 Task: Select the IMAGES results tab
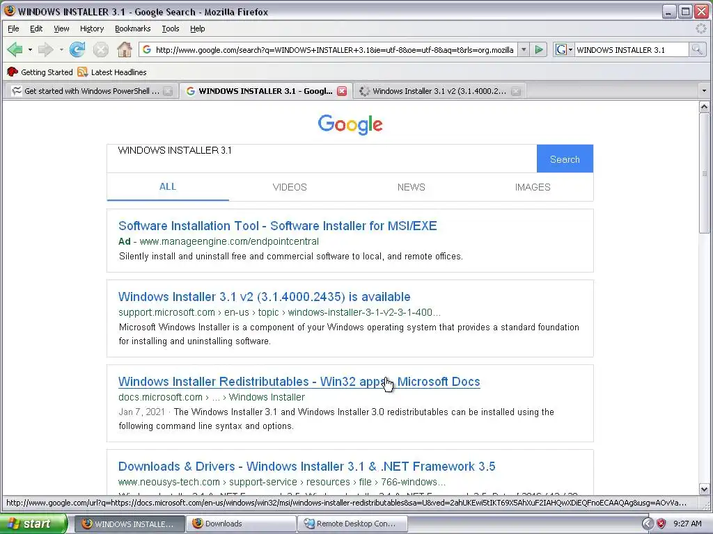pyautogui.click(x=533, y=187)
